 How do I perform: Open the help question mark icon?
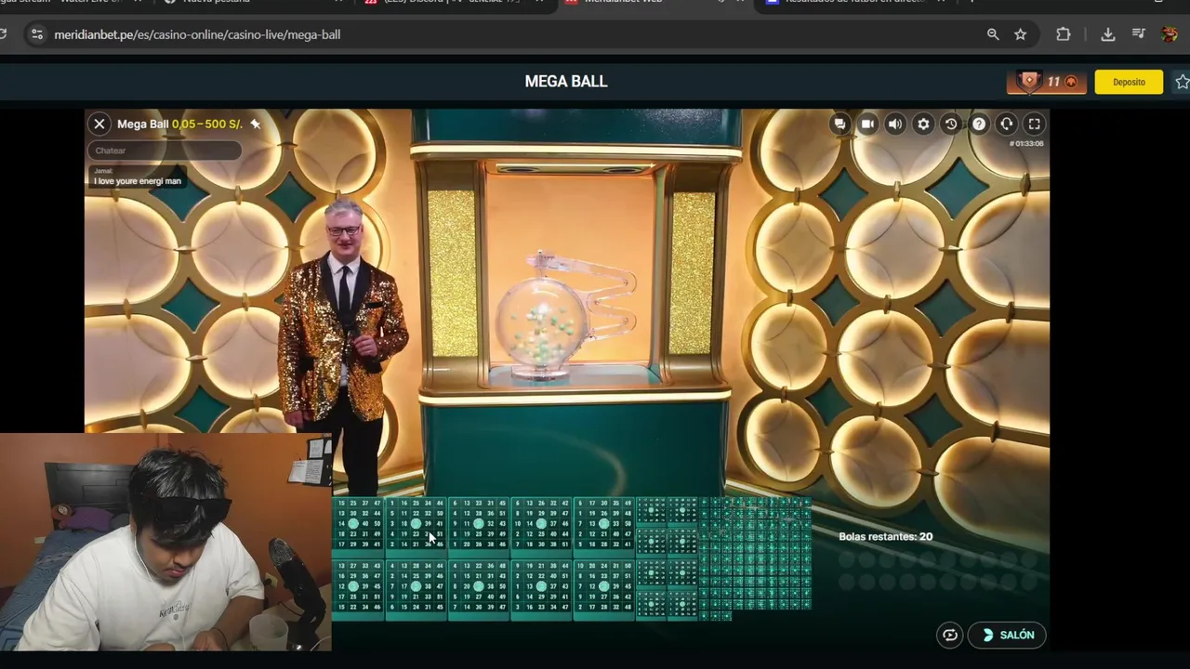979,124
